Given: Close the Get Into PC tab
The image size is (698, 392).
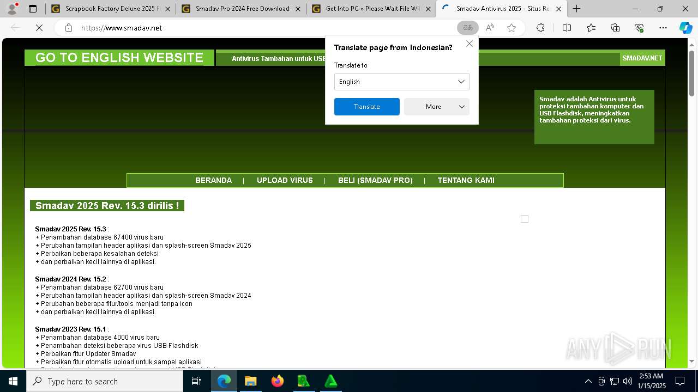Looking at the screenshot, I should [428, 9].
